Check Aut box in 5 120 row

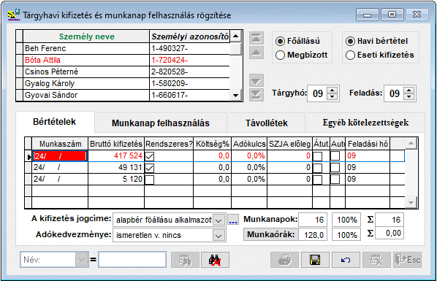[x=335, y=180]
